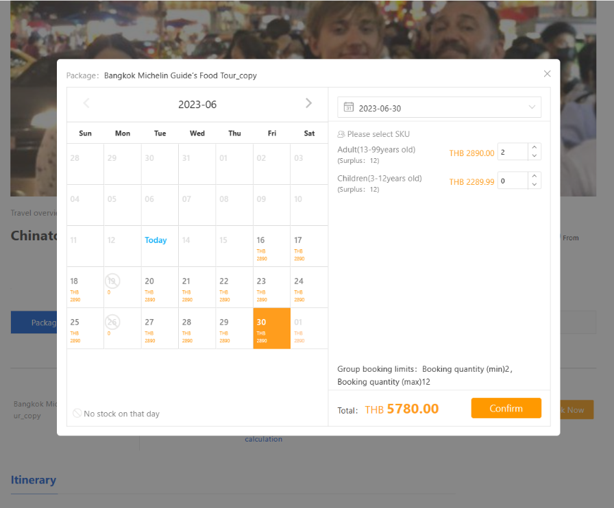Decrease Children quantity with down arrow
Screen dimensions: 614x508
tap(535, 186)
